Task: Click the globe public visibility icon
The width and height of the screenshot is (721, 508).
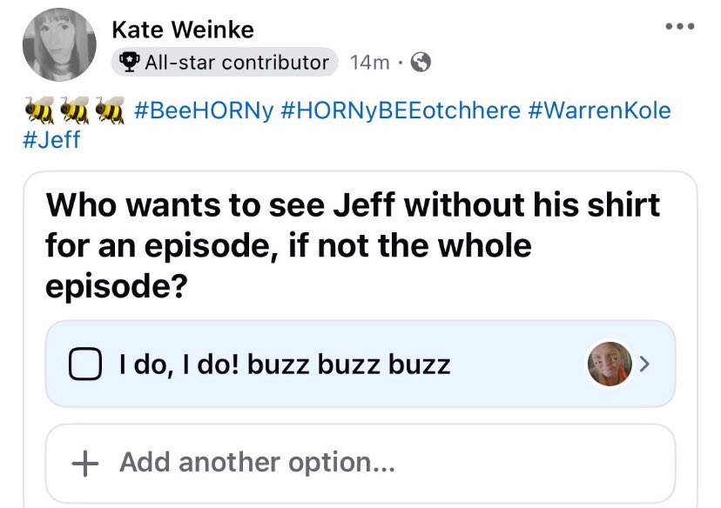Action: 421,62
